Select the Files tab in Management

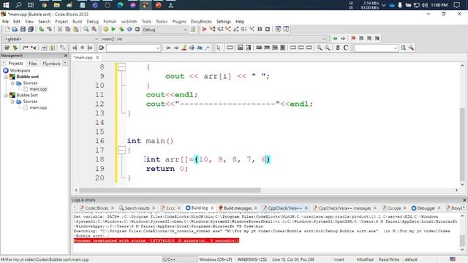(32, 64)
